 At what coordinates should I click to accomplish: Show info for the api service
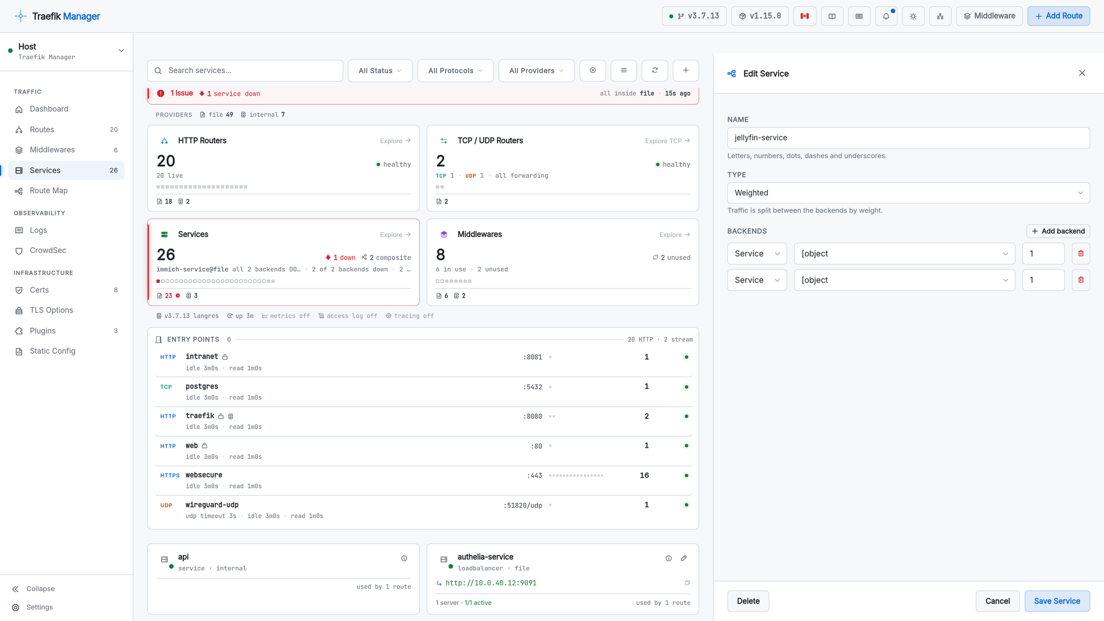pyautogui.click(x=404, y=558)
